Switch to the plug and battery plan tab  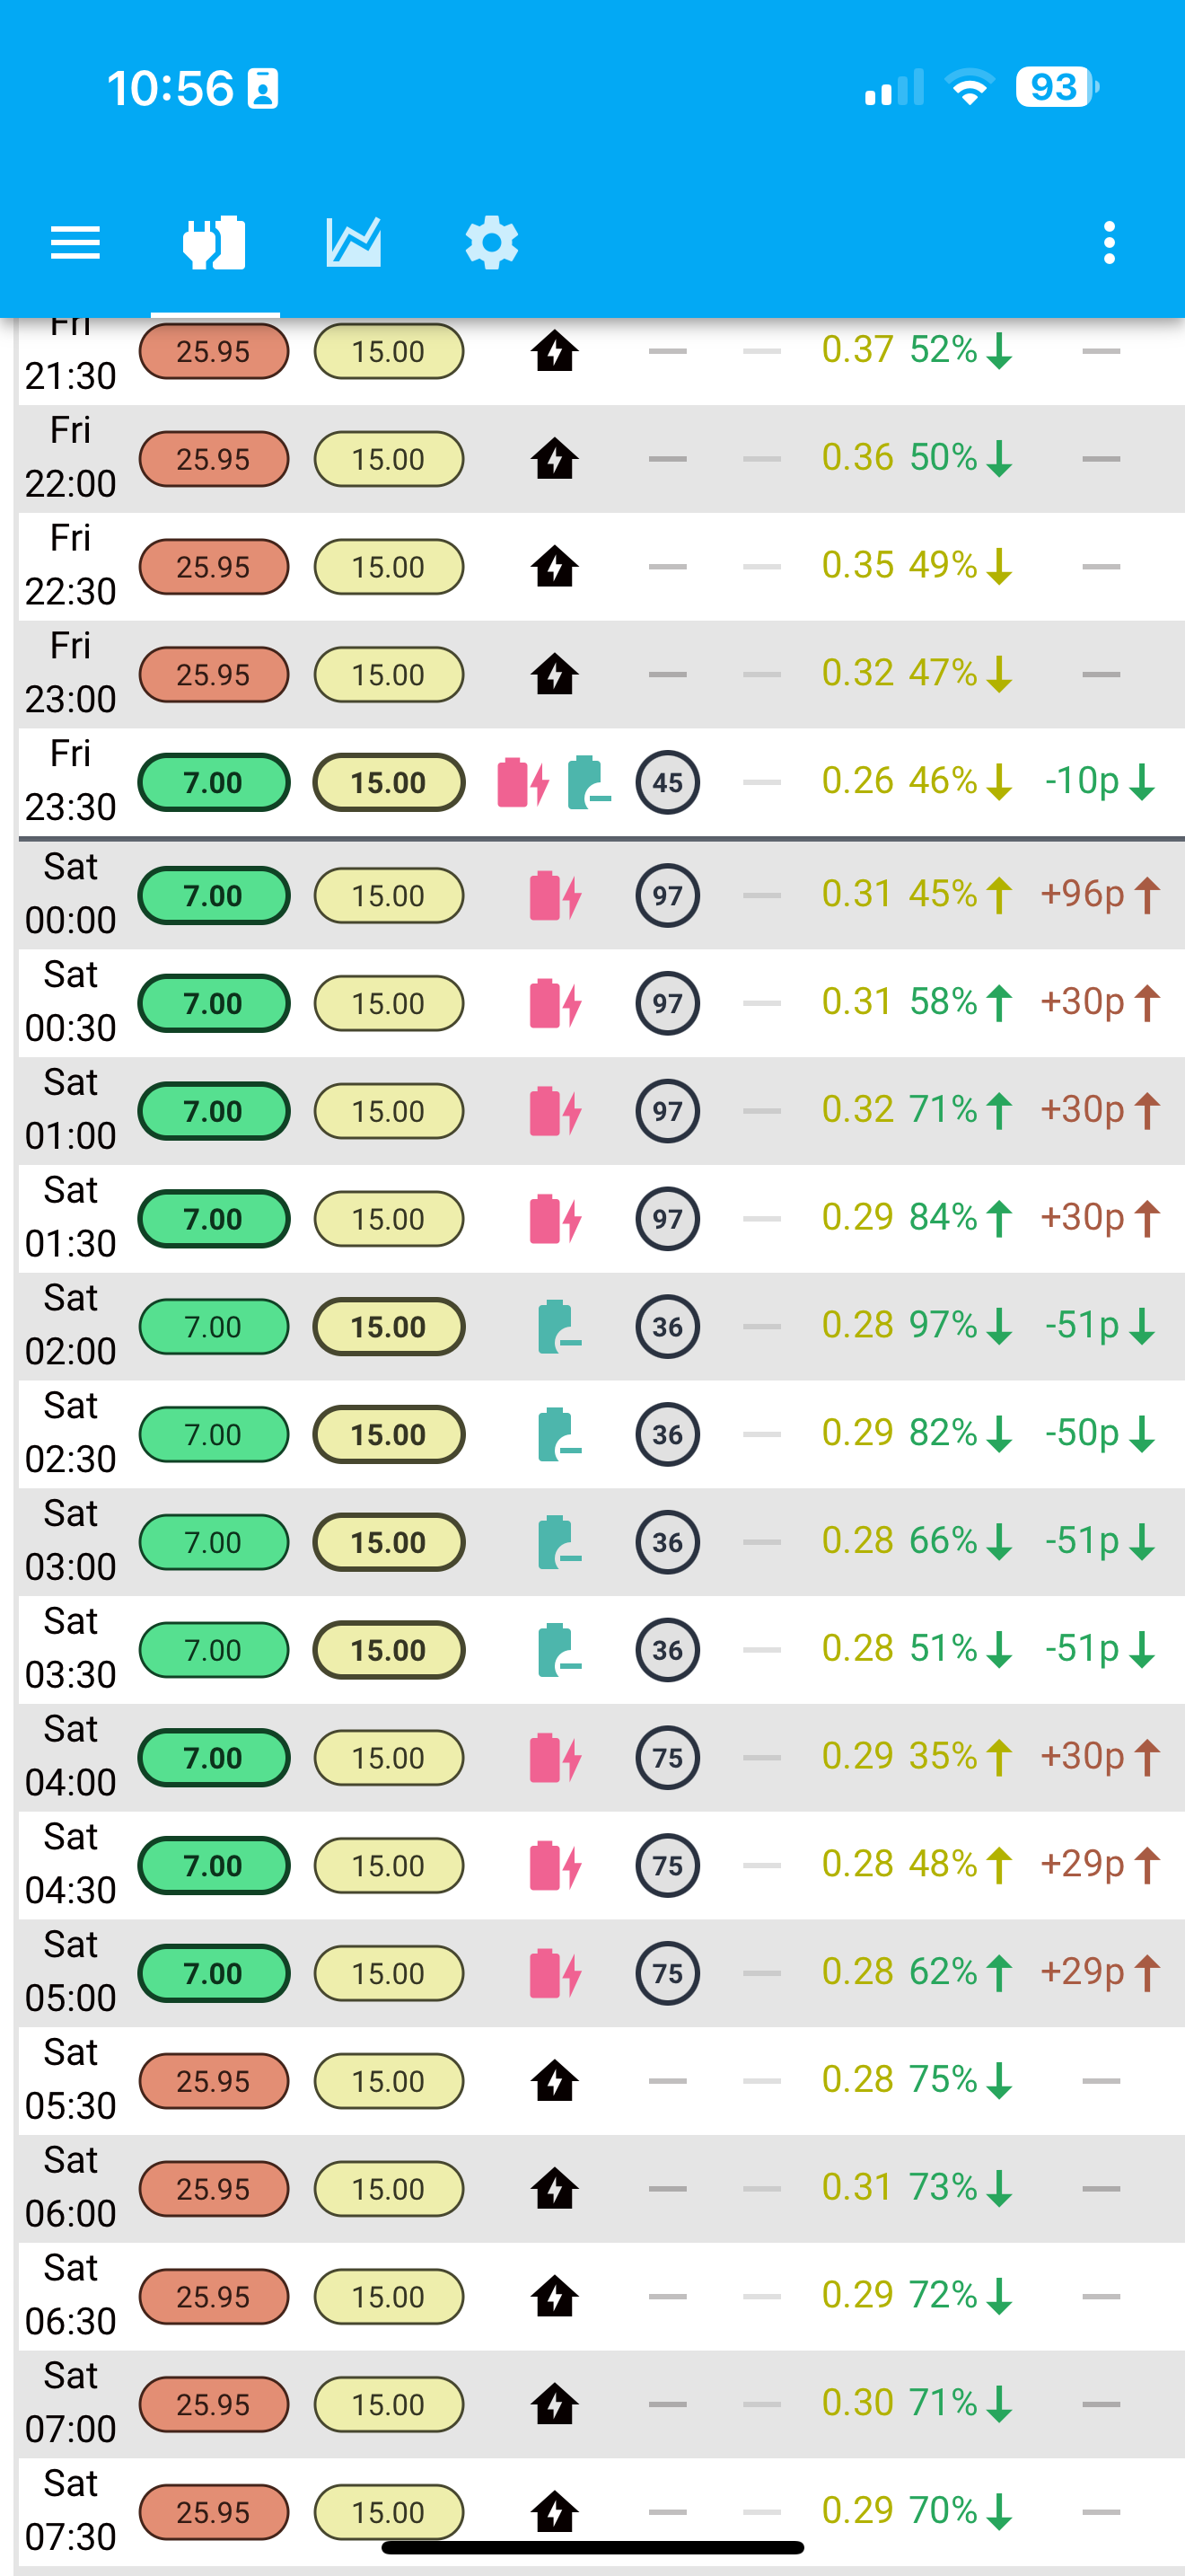(x=214, y=243)
